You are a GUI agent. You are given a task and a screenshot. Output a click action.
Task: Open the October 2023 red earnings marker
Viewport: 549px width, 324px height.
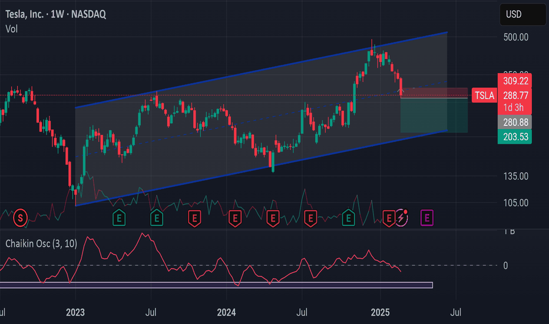click(194, 218)
